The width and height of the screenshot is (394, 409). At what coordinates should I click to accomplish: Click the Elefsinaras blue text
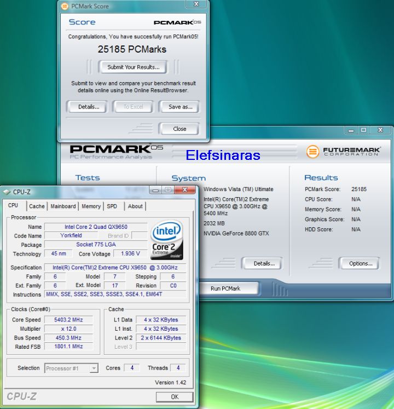[223, 155]
